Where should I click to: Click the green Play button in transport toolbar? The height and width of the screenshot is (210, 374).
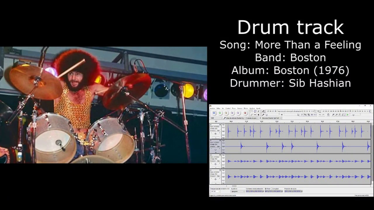pyautogui.click(x=220, y=113)
